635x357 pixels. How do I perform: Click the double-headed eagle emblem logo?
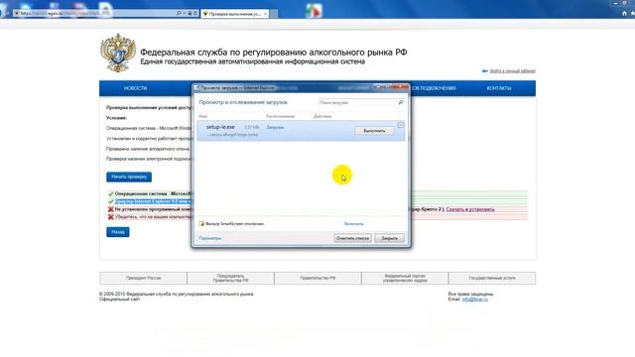(x=118, y=53)
